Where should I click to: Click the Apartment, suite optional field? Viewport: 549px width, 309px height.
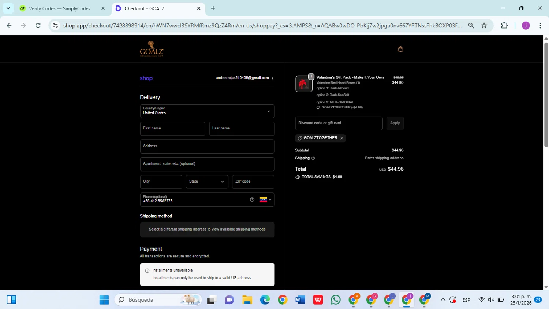(x=207, y=164)
